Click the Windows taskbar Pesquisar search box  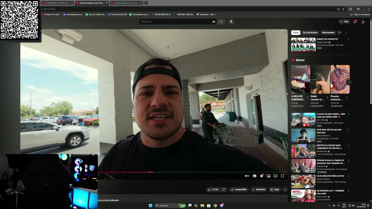point(170,206)
